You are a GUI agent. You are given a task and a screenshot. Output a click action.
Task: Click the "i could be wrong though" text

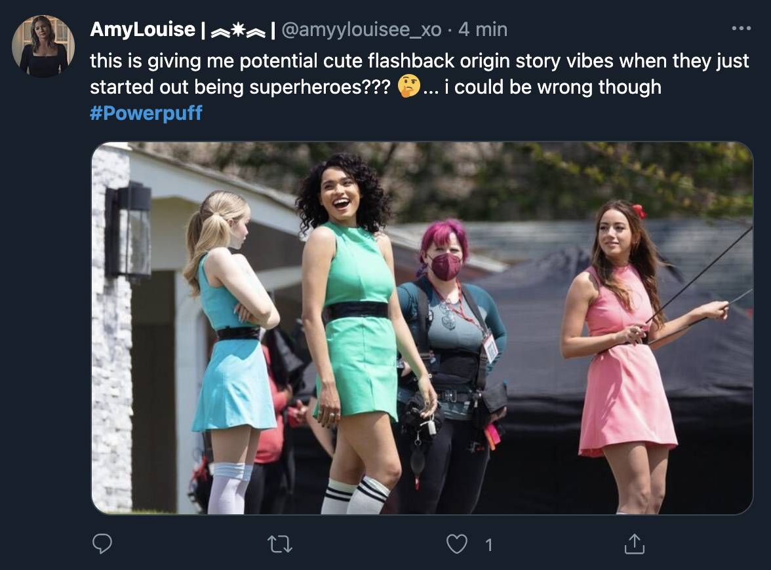click(x=553, y=87)
